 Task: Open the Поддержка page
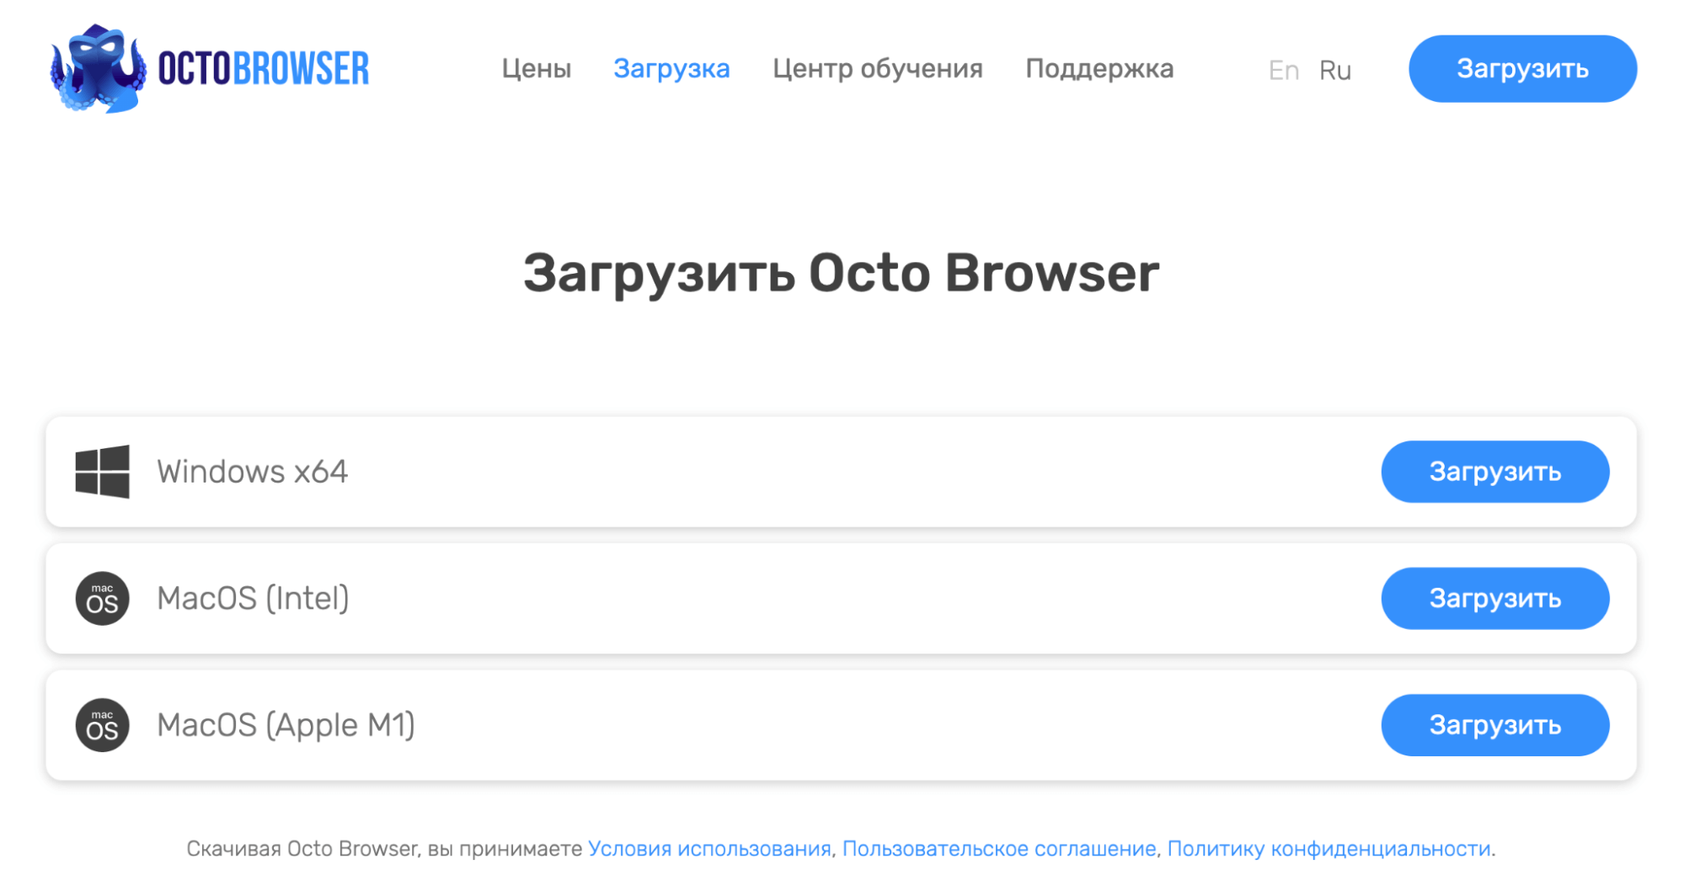pos(1099,69)
